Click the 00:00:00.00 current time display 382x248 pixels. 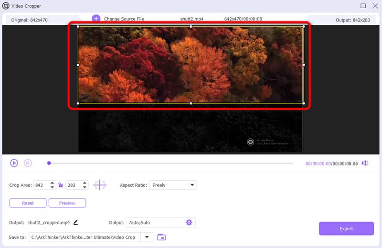coord(318,164)
